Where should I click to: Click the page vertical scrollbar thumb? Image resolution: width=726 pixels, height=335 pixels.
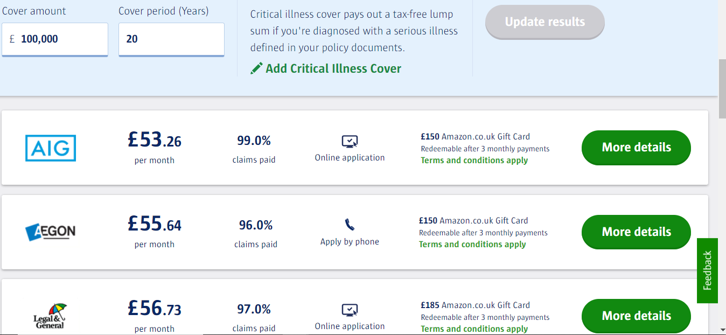pyautogui.click(x=722, y=89)
